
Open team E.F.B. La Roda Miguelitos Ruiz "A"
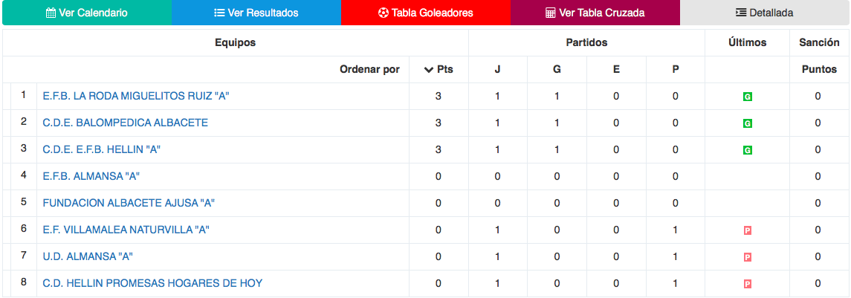click(135, 96)
